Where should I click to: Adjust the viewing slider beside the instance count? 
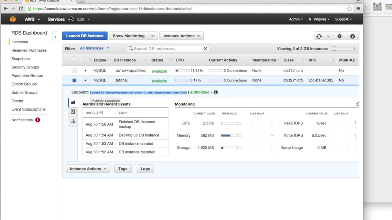343,49
